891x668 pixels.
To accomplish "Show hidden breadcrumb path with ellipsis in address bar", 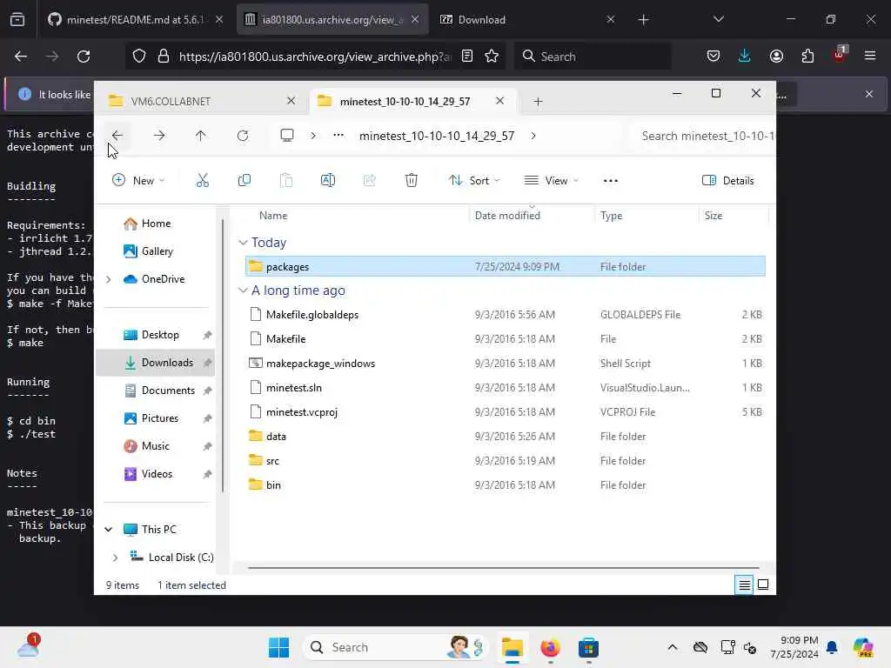I will click(x=338, y=136).
